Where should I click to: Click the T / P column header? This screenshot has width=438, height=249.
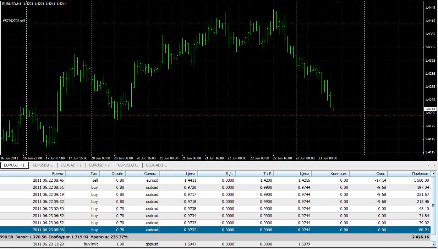[x=255, y=174]
